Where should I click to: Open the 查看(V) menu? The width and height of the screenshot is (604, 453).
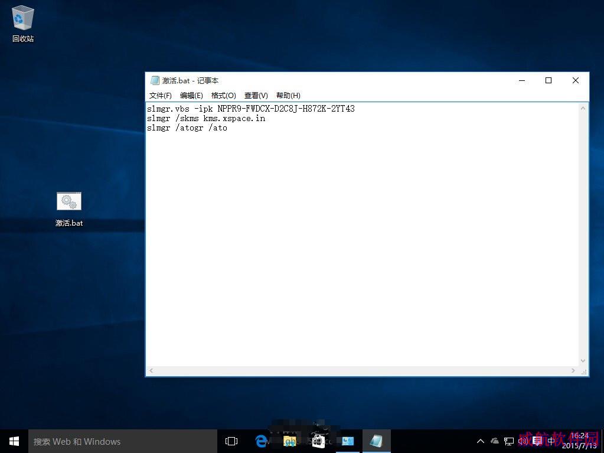256,96
